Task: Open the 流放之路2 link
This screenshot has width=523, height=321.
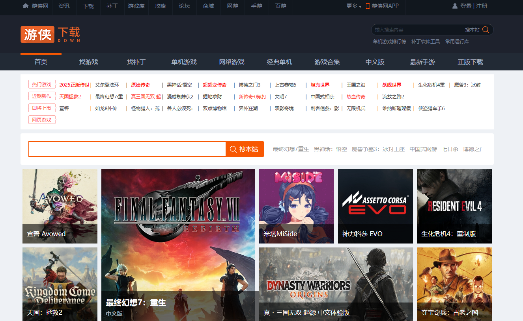Action: pos(393,97)
